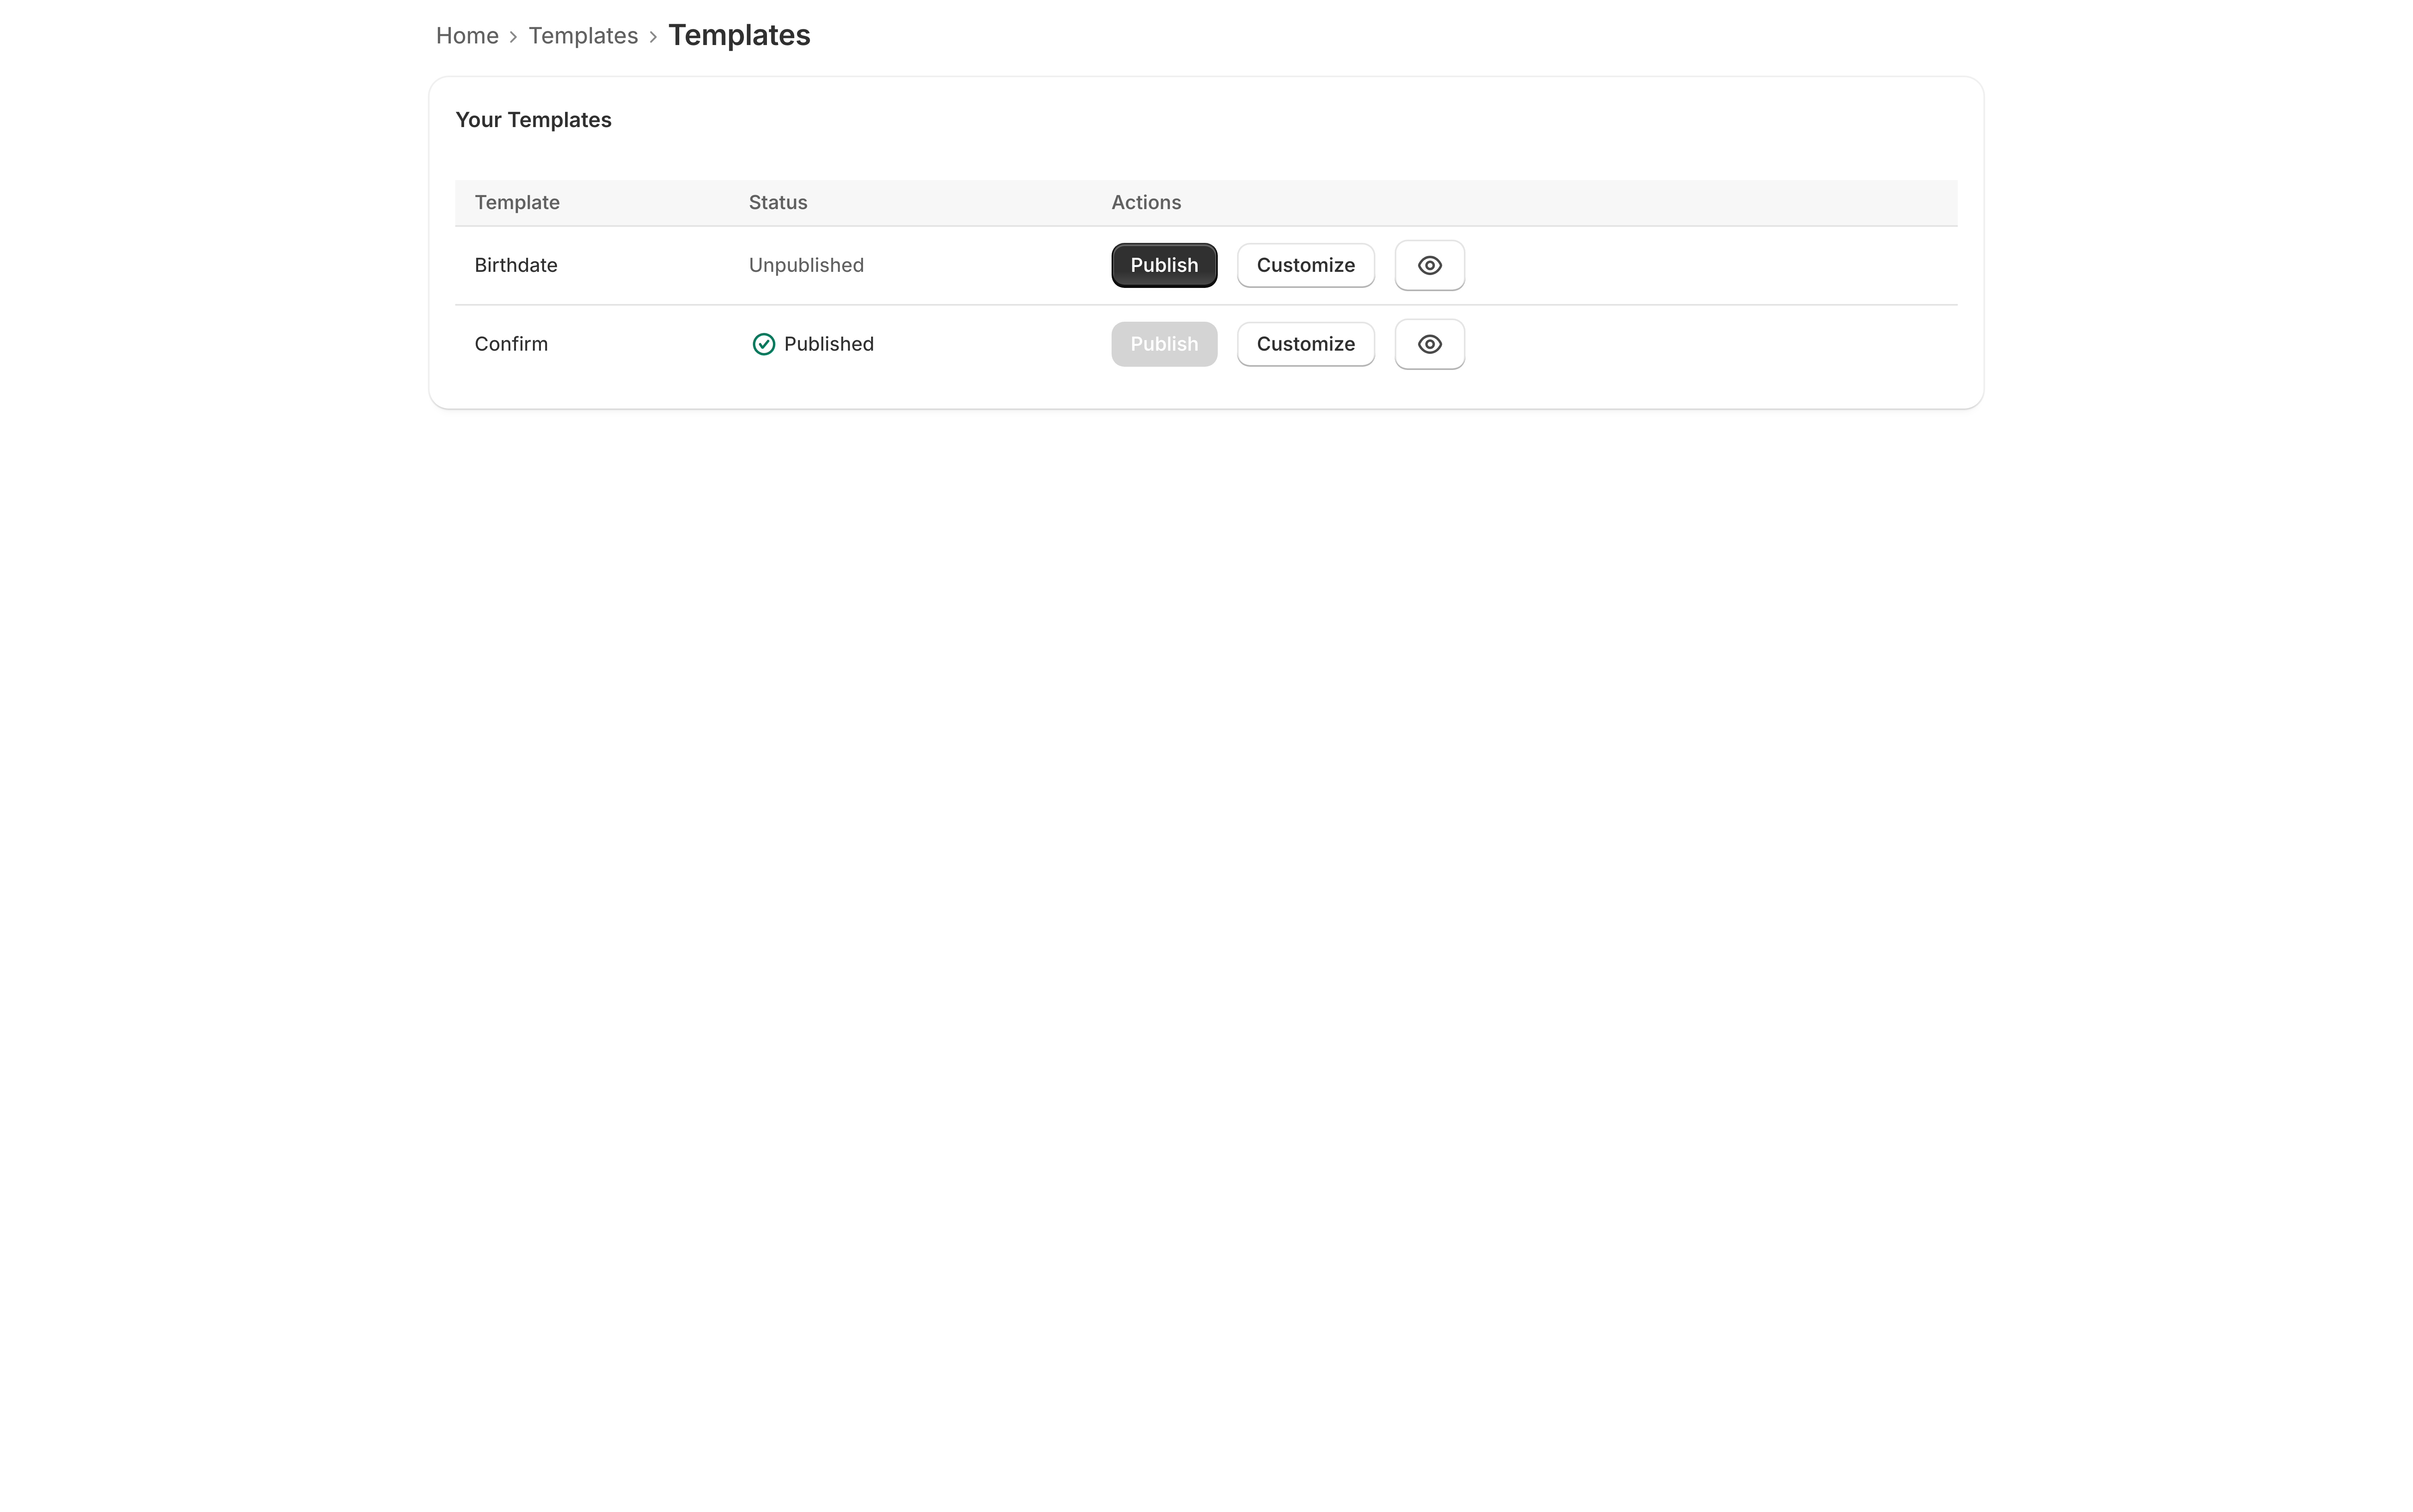Click the Published status text
Viewport: 2413px width, 1512px height.
point(829,344)
